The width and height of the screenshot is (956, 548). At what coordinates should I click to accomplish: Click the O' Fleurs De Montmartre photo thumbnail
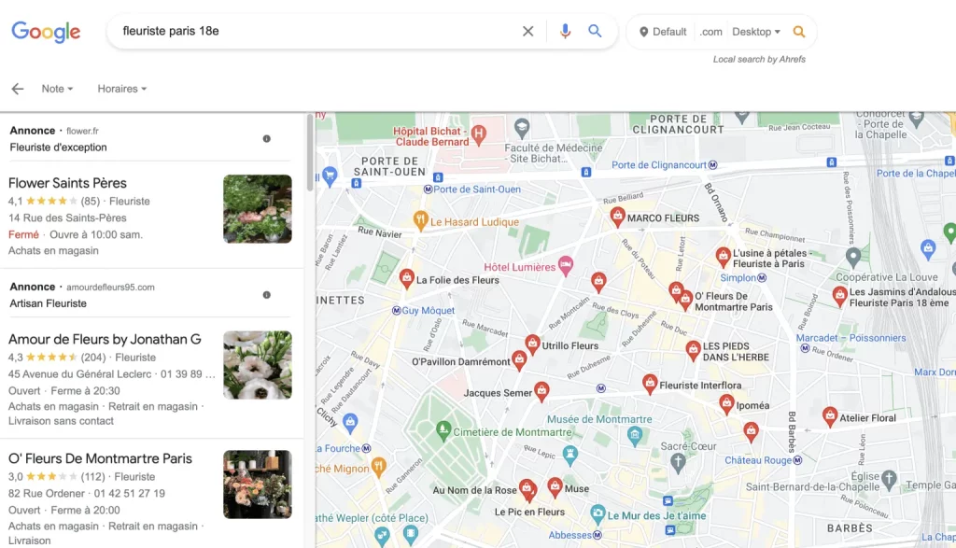(x=258, y=485)
